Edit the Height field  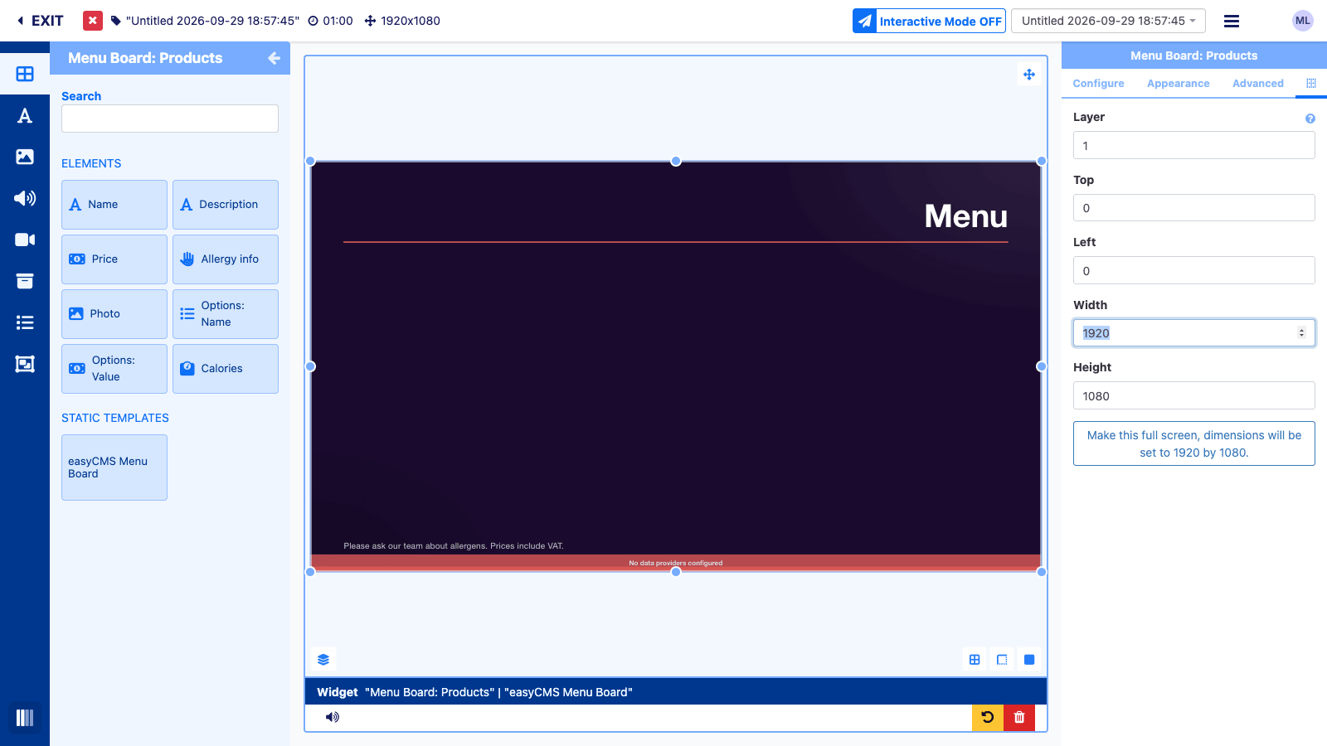click(x=1194, y=396)
